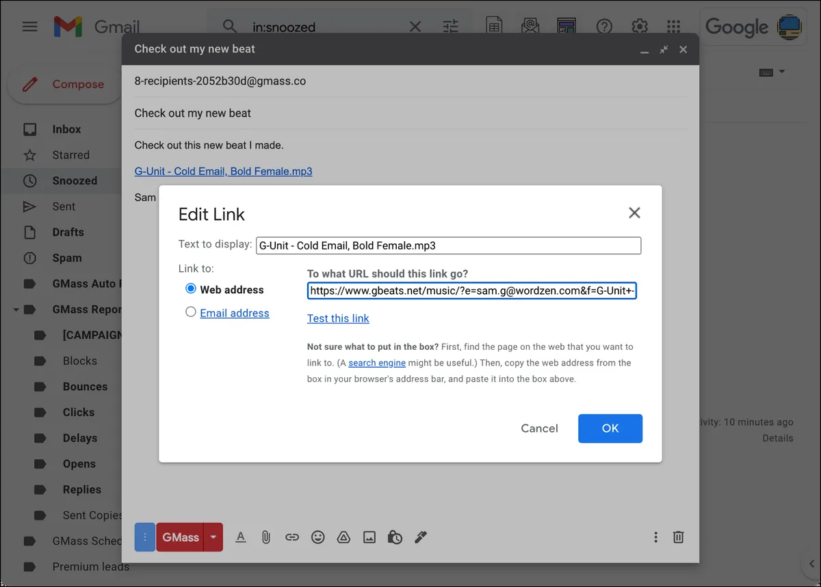Open the Google account avatar
The height and width of the screenshot is (587, 821).
pos(791,27)
